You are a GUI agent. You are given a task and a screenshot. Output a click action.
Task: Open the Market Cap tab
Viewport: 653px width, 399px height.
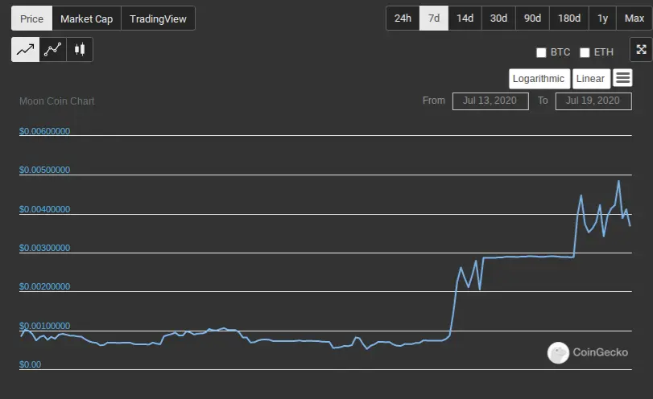87,19
